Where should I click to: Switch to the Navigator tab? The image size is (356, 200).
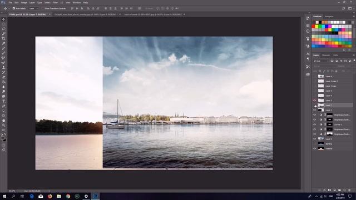[329, 17]
